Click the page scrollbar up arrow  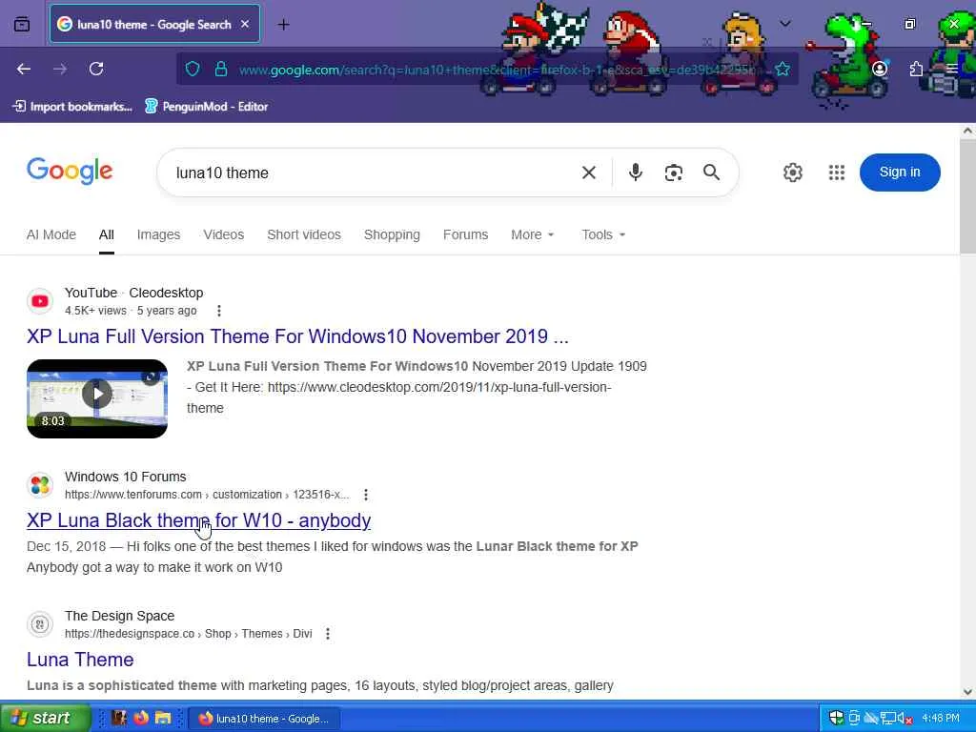(x=967, y=131)
